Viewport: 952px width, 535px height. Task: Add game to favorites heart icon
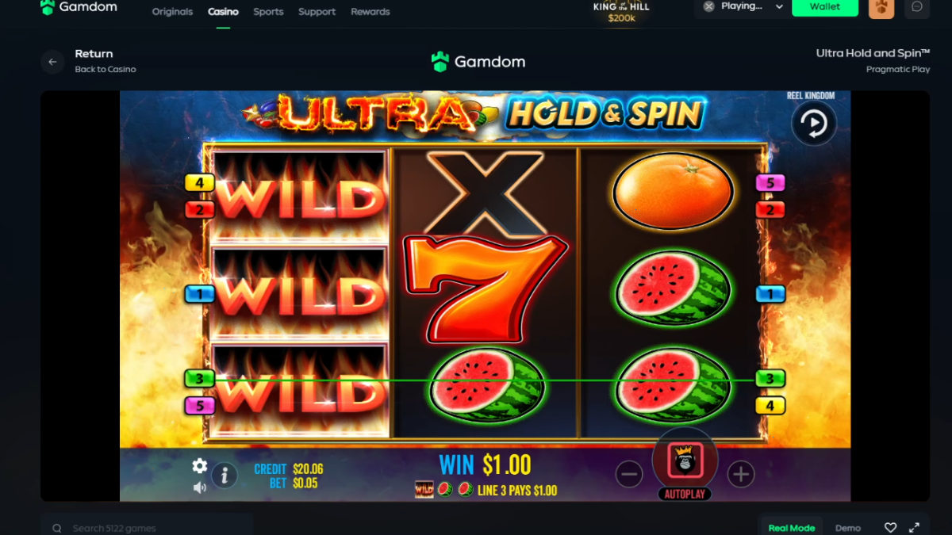pyautogui.click(x=891, y=528)
